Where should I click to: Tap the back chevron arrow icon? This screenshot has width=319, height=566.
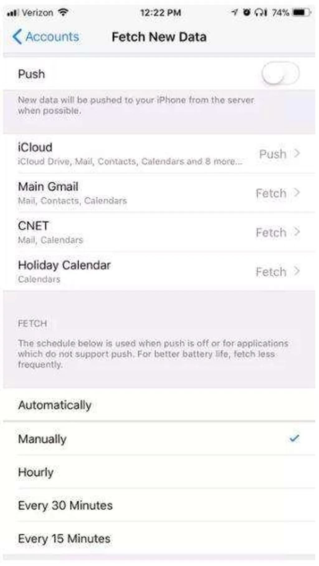pos(17,37)
